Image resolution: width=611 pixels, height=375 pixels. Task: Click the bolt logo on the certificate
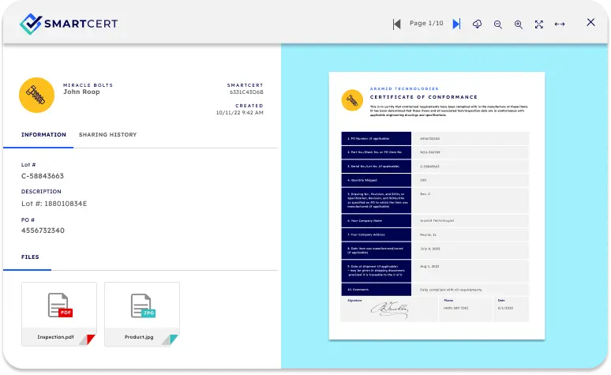point(352,100)
